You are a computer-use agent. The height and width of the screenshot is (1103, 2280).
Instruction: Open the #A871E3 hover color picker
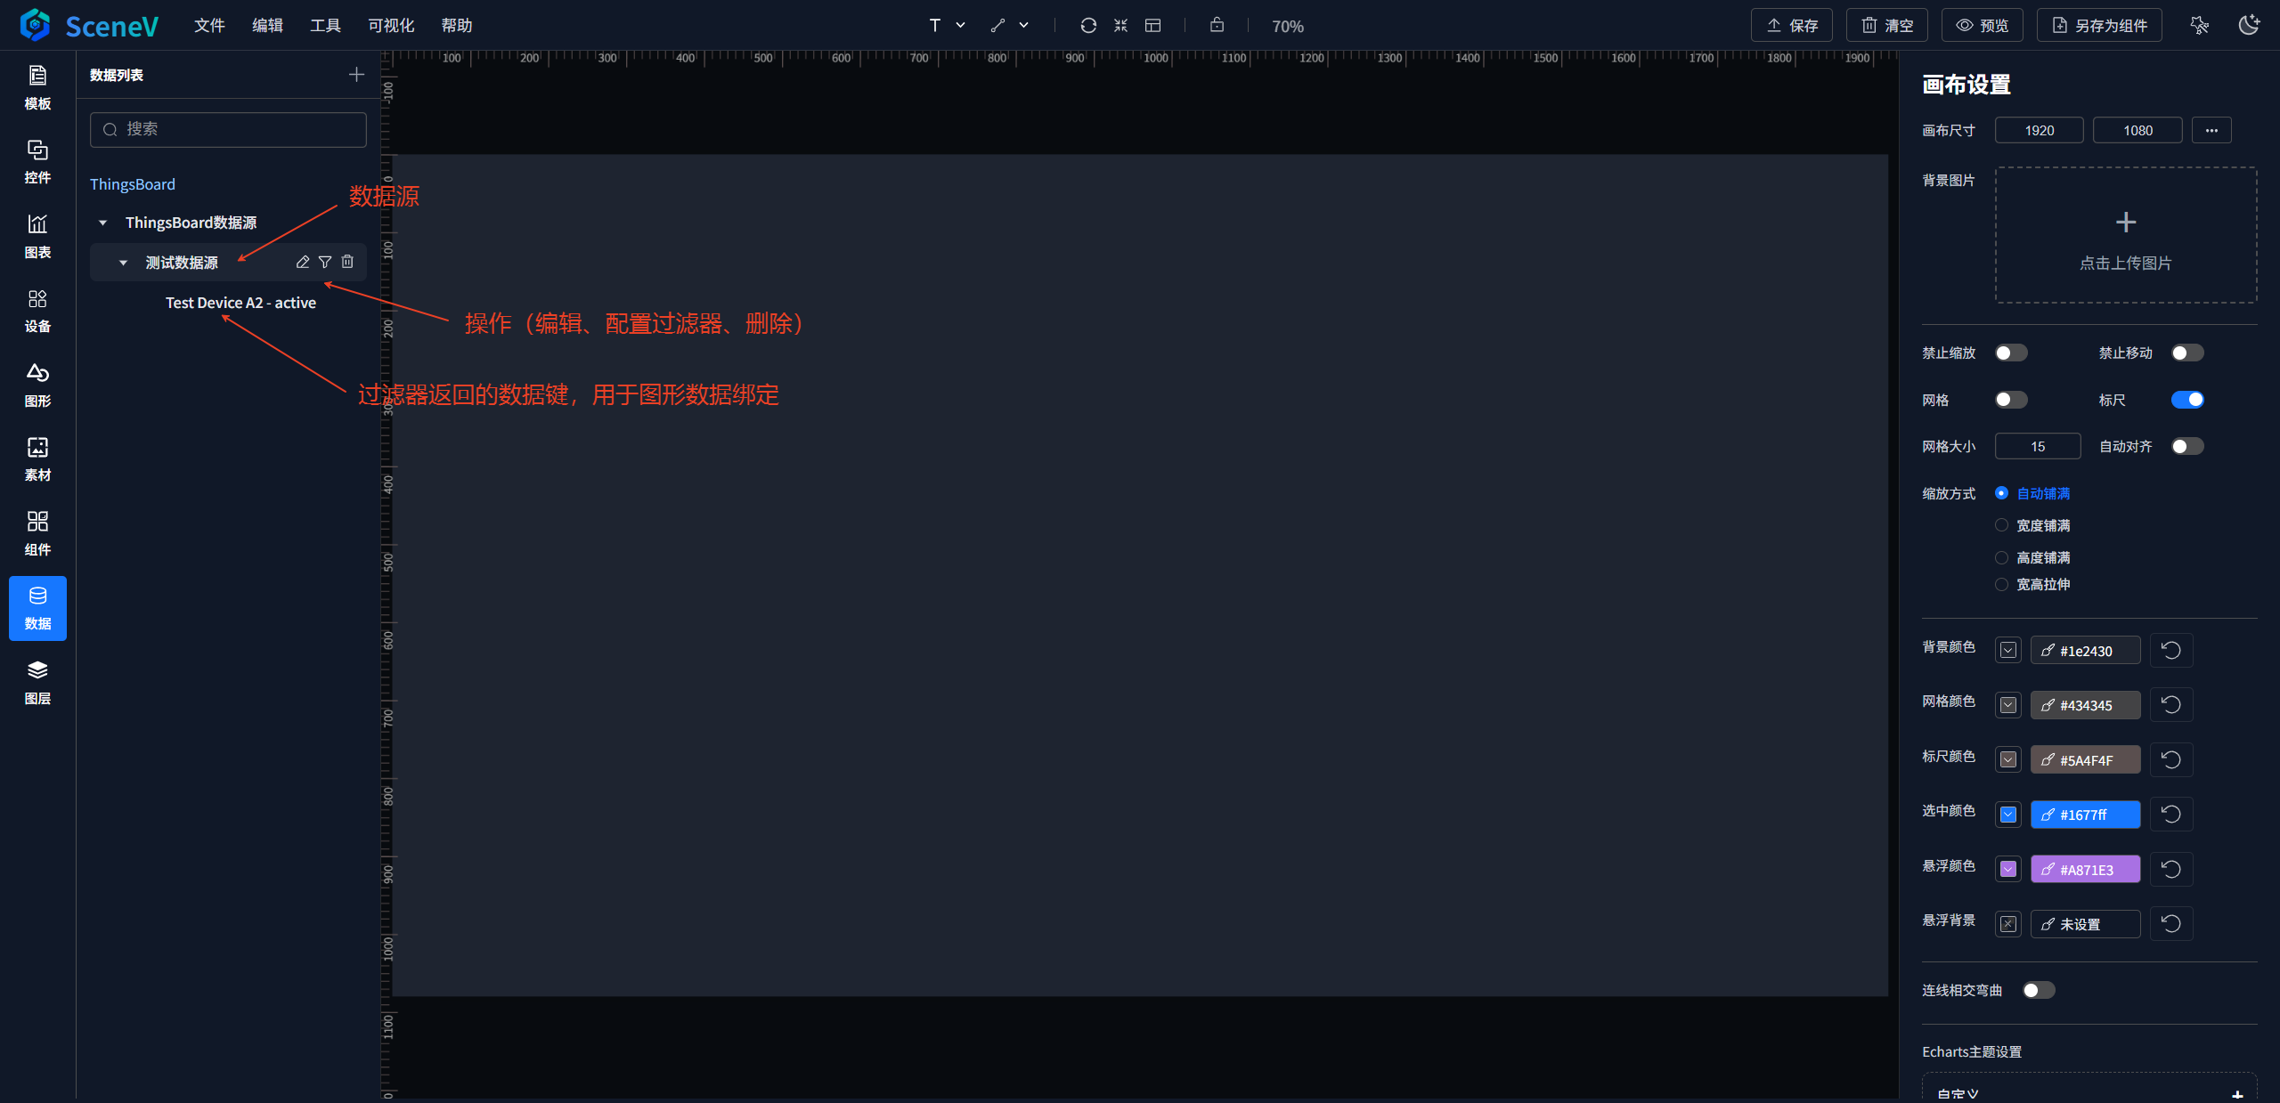[x=2085, y=869]
